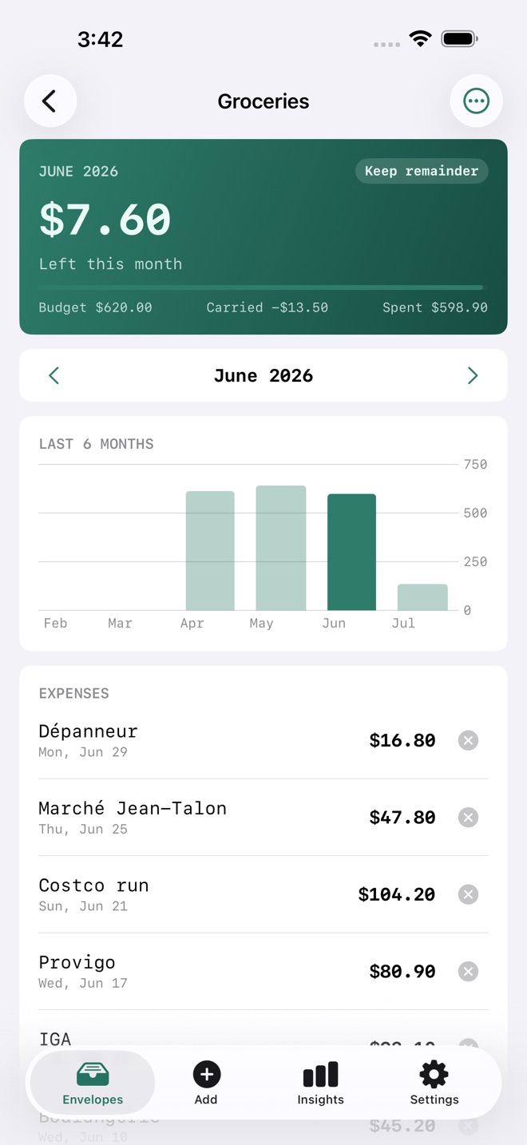The width and height of the screenshot is (527, 1145).
Task: Open Settings from the bottom bar
Action: pyautogui.click(x=434, y=1083)
